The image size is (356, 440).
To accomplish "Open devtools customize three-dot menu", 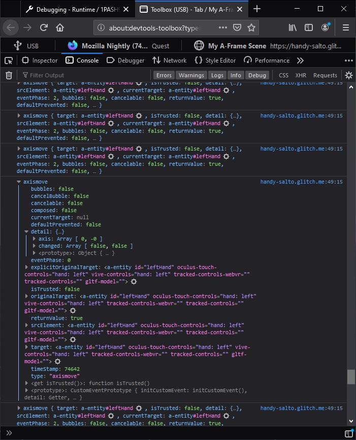I will pos(349,61).
